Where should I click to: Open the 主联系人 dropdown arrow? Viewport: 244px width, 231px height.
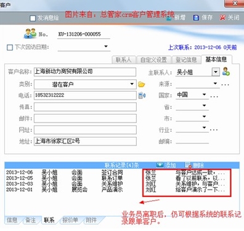[x=216, y=72]
